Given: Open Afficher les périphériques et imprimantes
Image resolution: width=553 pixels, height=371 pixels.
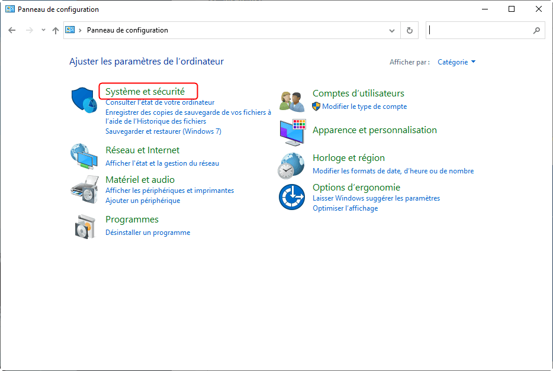Looking at the screenshot, I should pyautogui.click(x=170, y=191).
